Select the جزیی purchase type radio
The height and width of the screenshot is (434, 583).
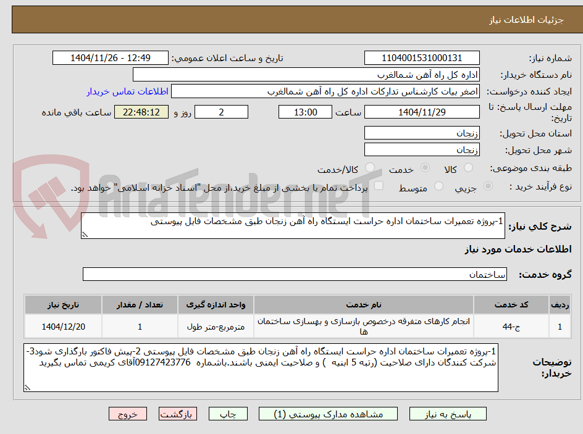[488, 186]
